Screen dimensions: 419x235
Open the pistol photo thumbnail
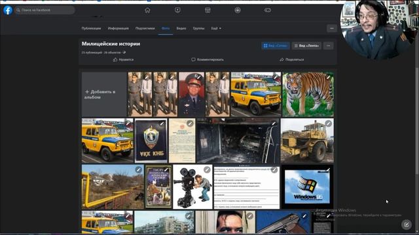(x=283, y=222)
